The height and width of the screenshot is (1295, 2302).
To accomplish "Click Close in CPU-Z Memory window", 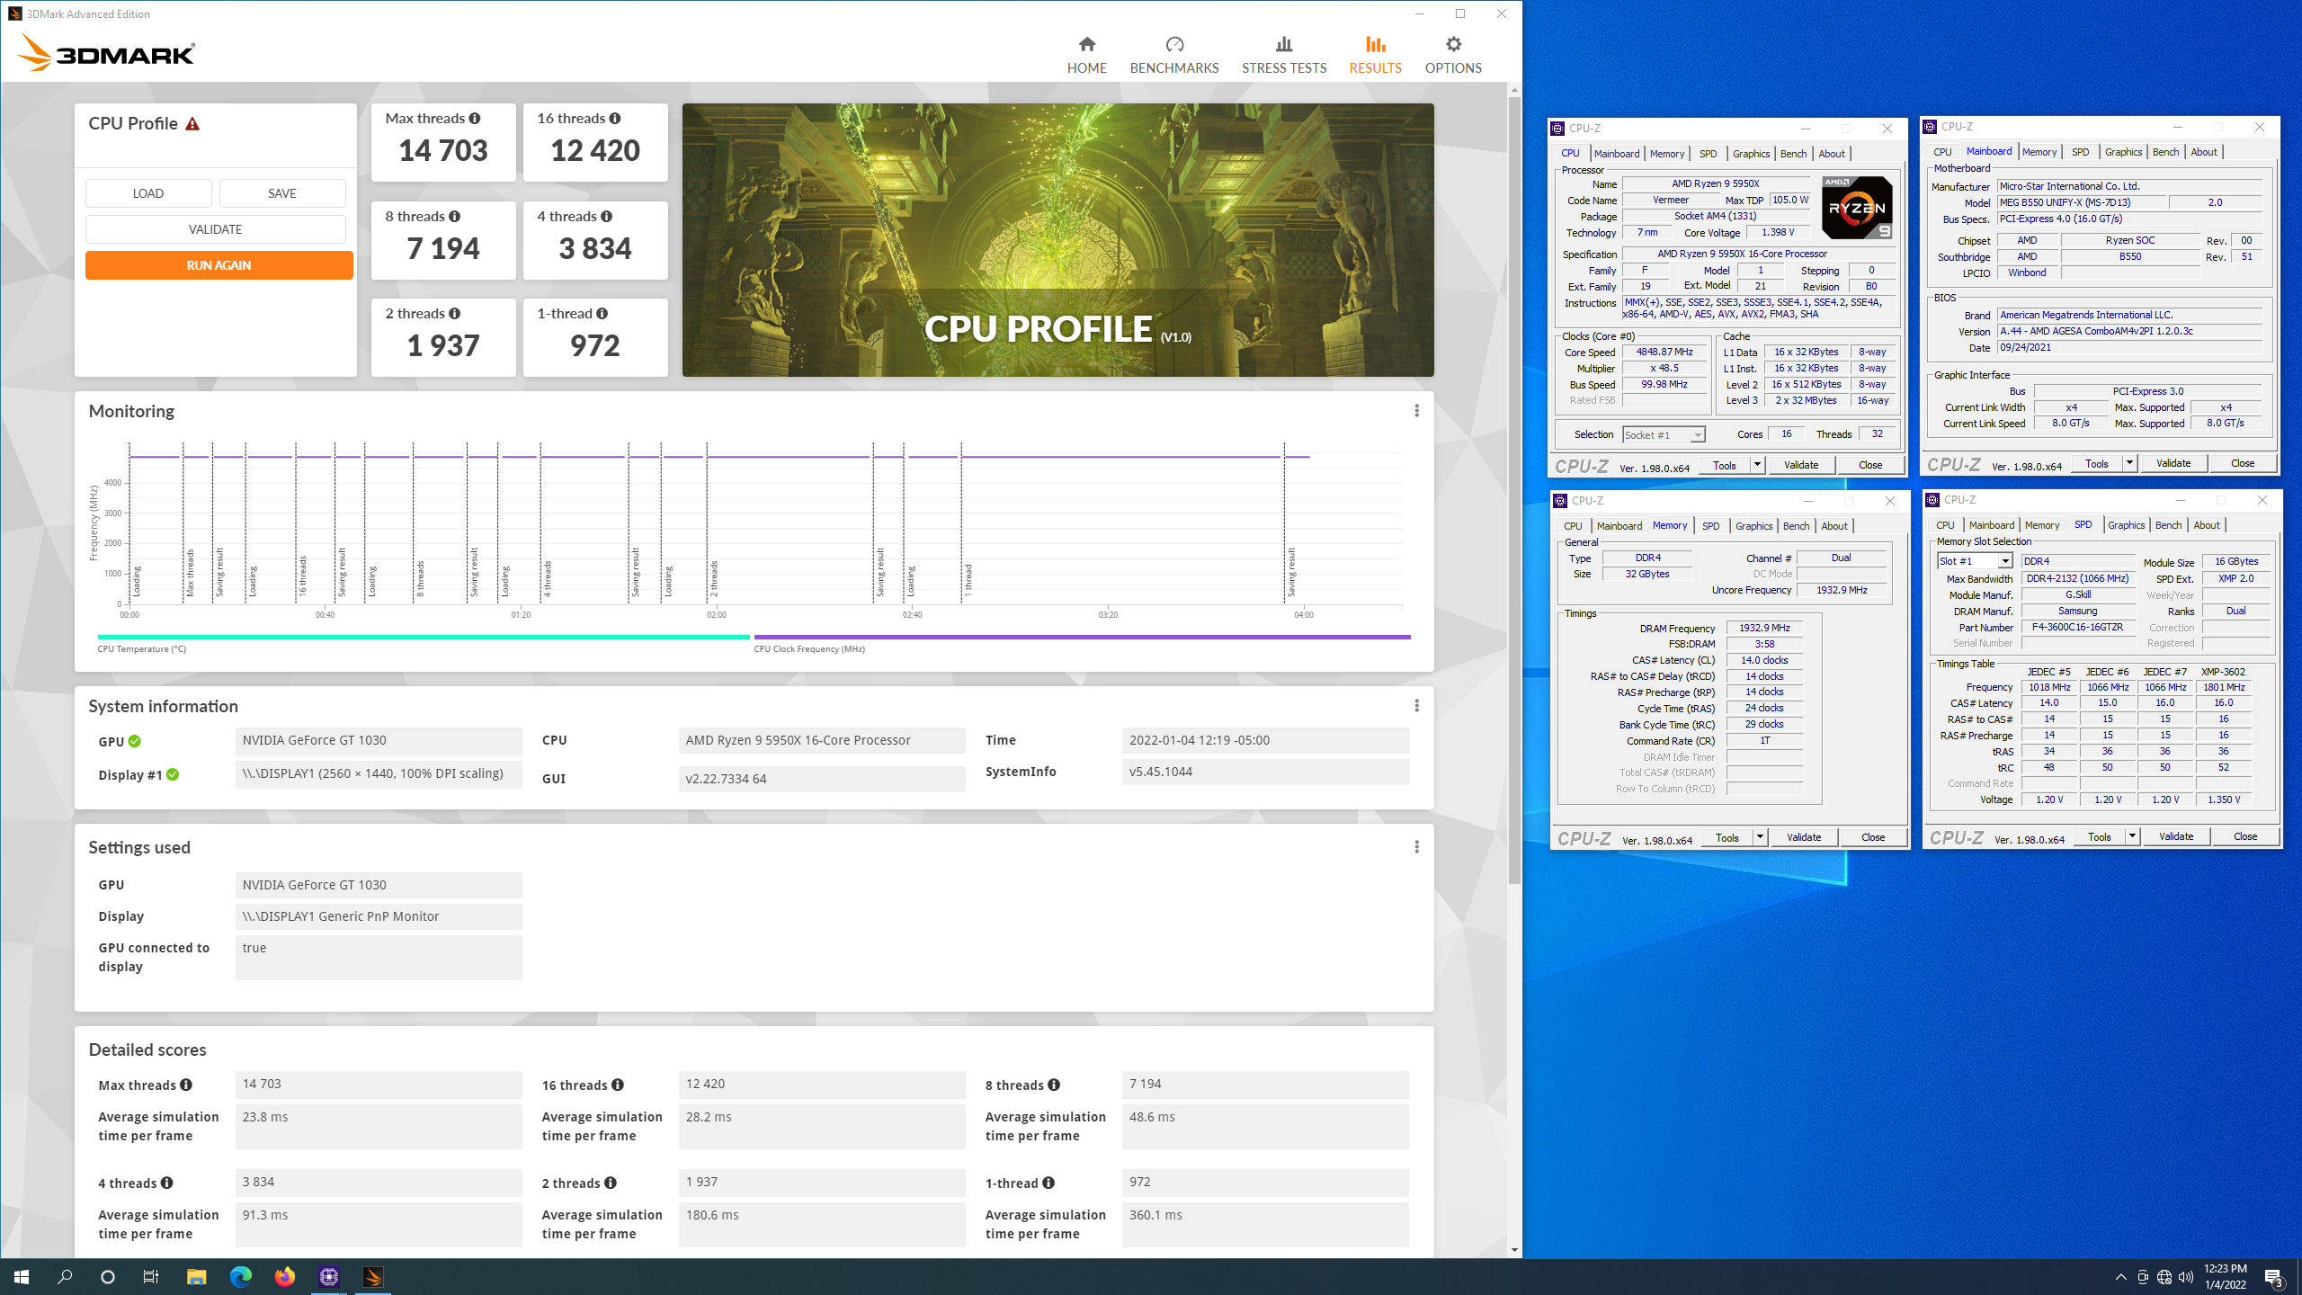I will 1873,837.
